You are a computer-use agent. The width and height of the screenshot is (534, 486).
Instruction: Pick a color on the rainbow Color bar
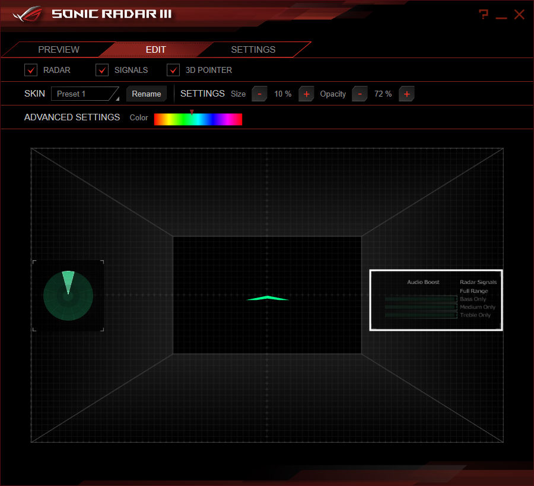(198, 119)
